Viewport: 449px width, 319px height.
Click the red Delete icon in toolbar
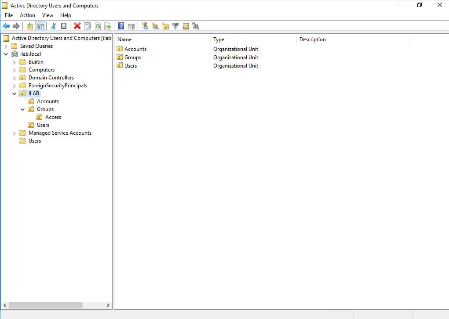tap(77, 26)
